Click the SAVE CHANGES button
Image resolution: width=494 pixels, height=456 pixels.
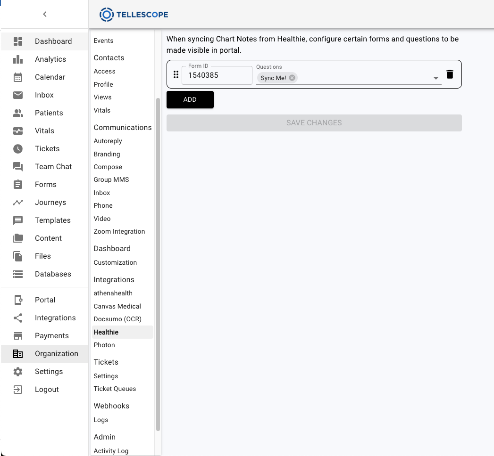(314, 123)
